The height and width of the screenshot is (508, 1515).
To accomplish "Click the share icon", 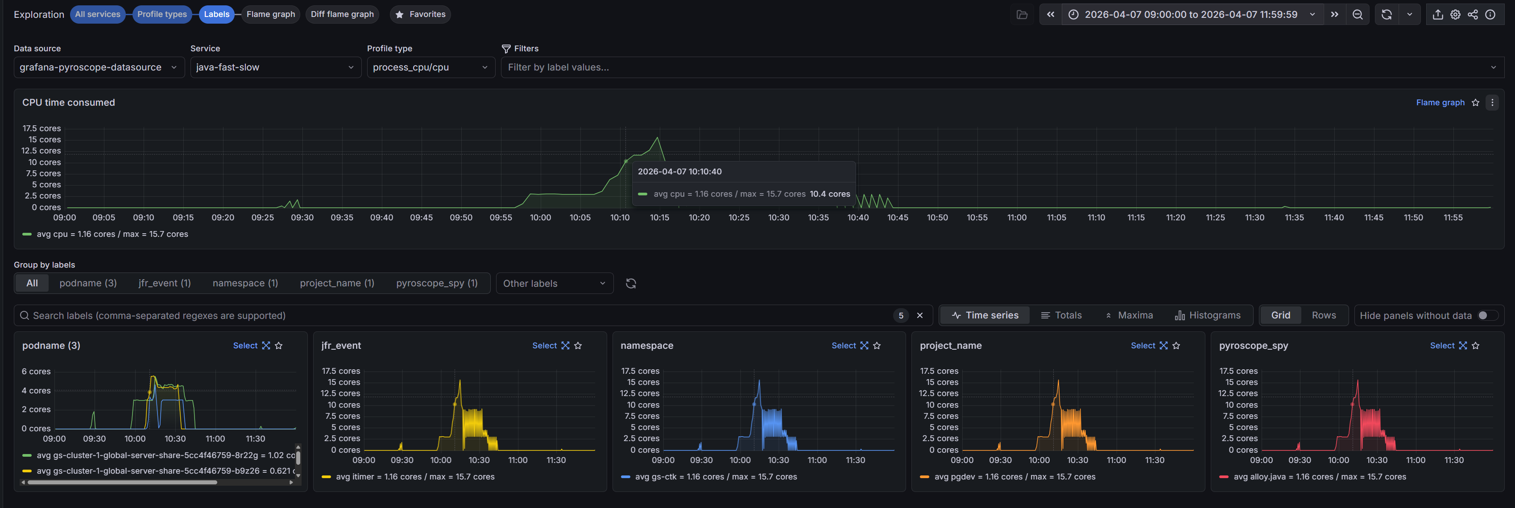I will [1473, 15].
